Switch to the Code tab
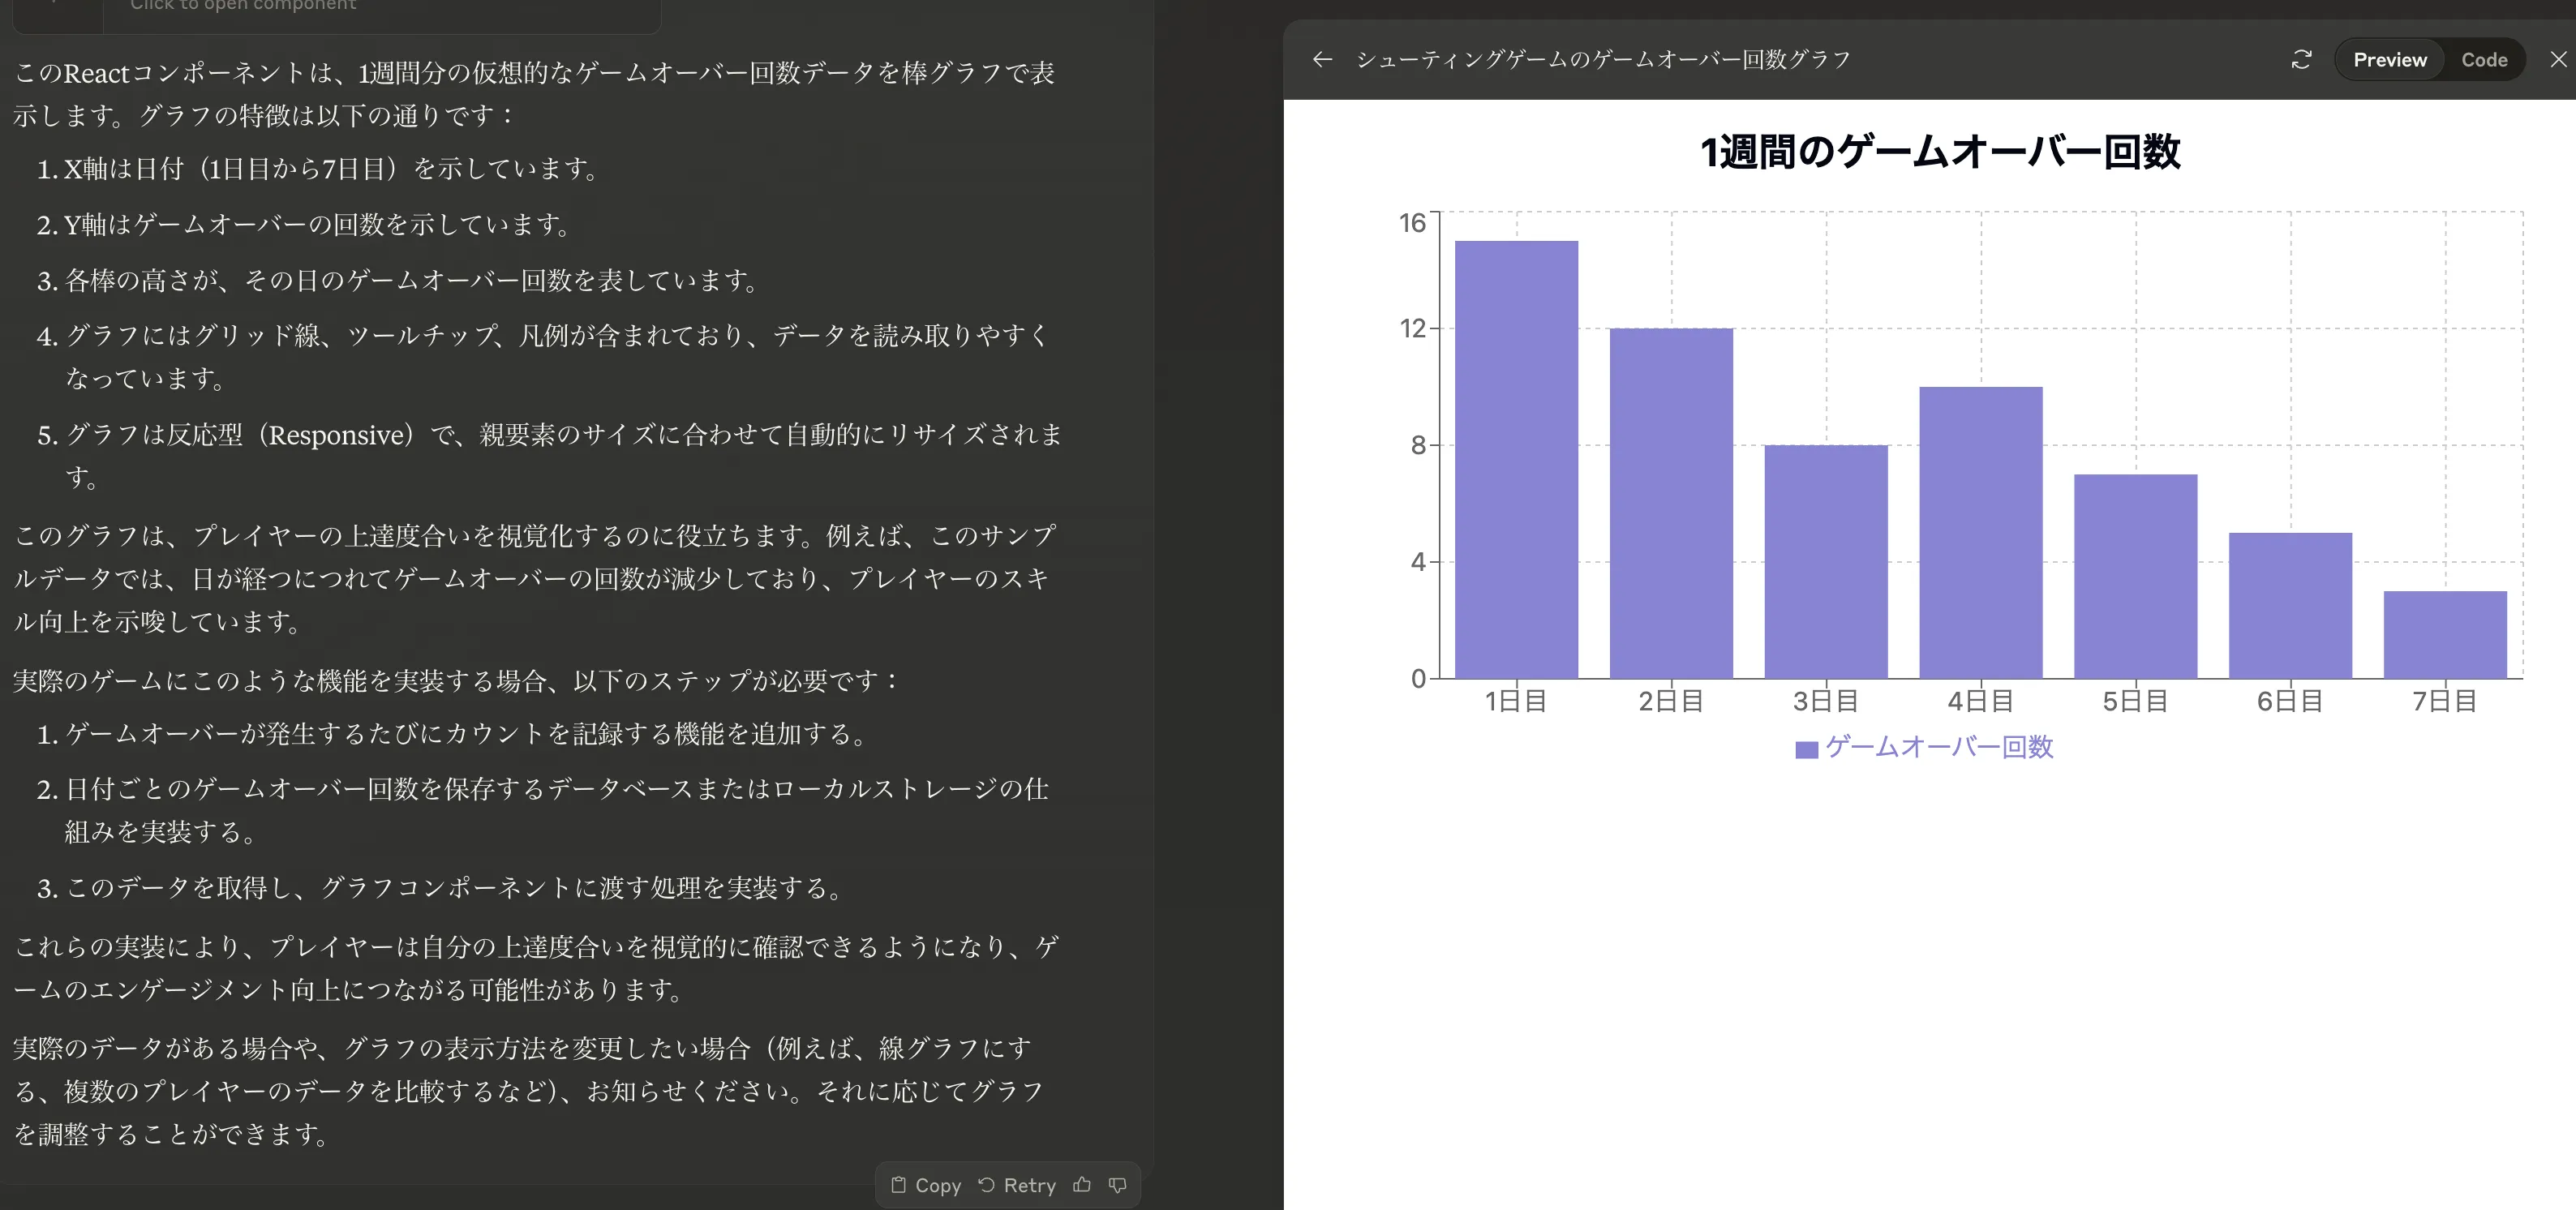This screenshot has height=1210, width=2576. 2484,60
